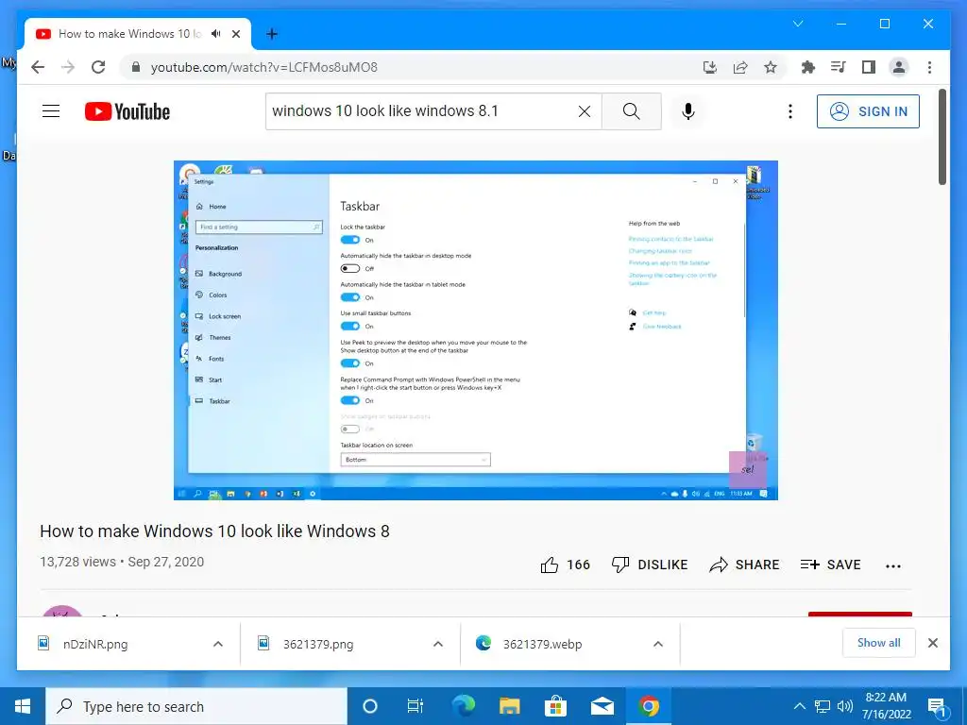Share the video
967x725 pixels.
(x=744, y=565)
